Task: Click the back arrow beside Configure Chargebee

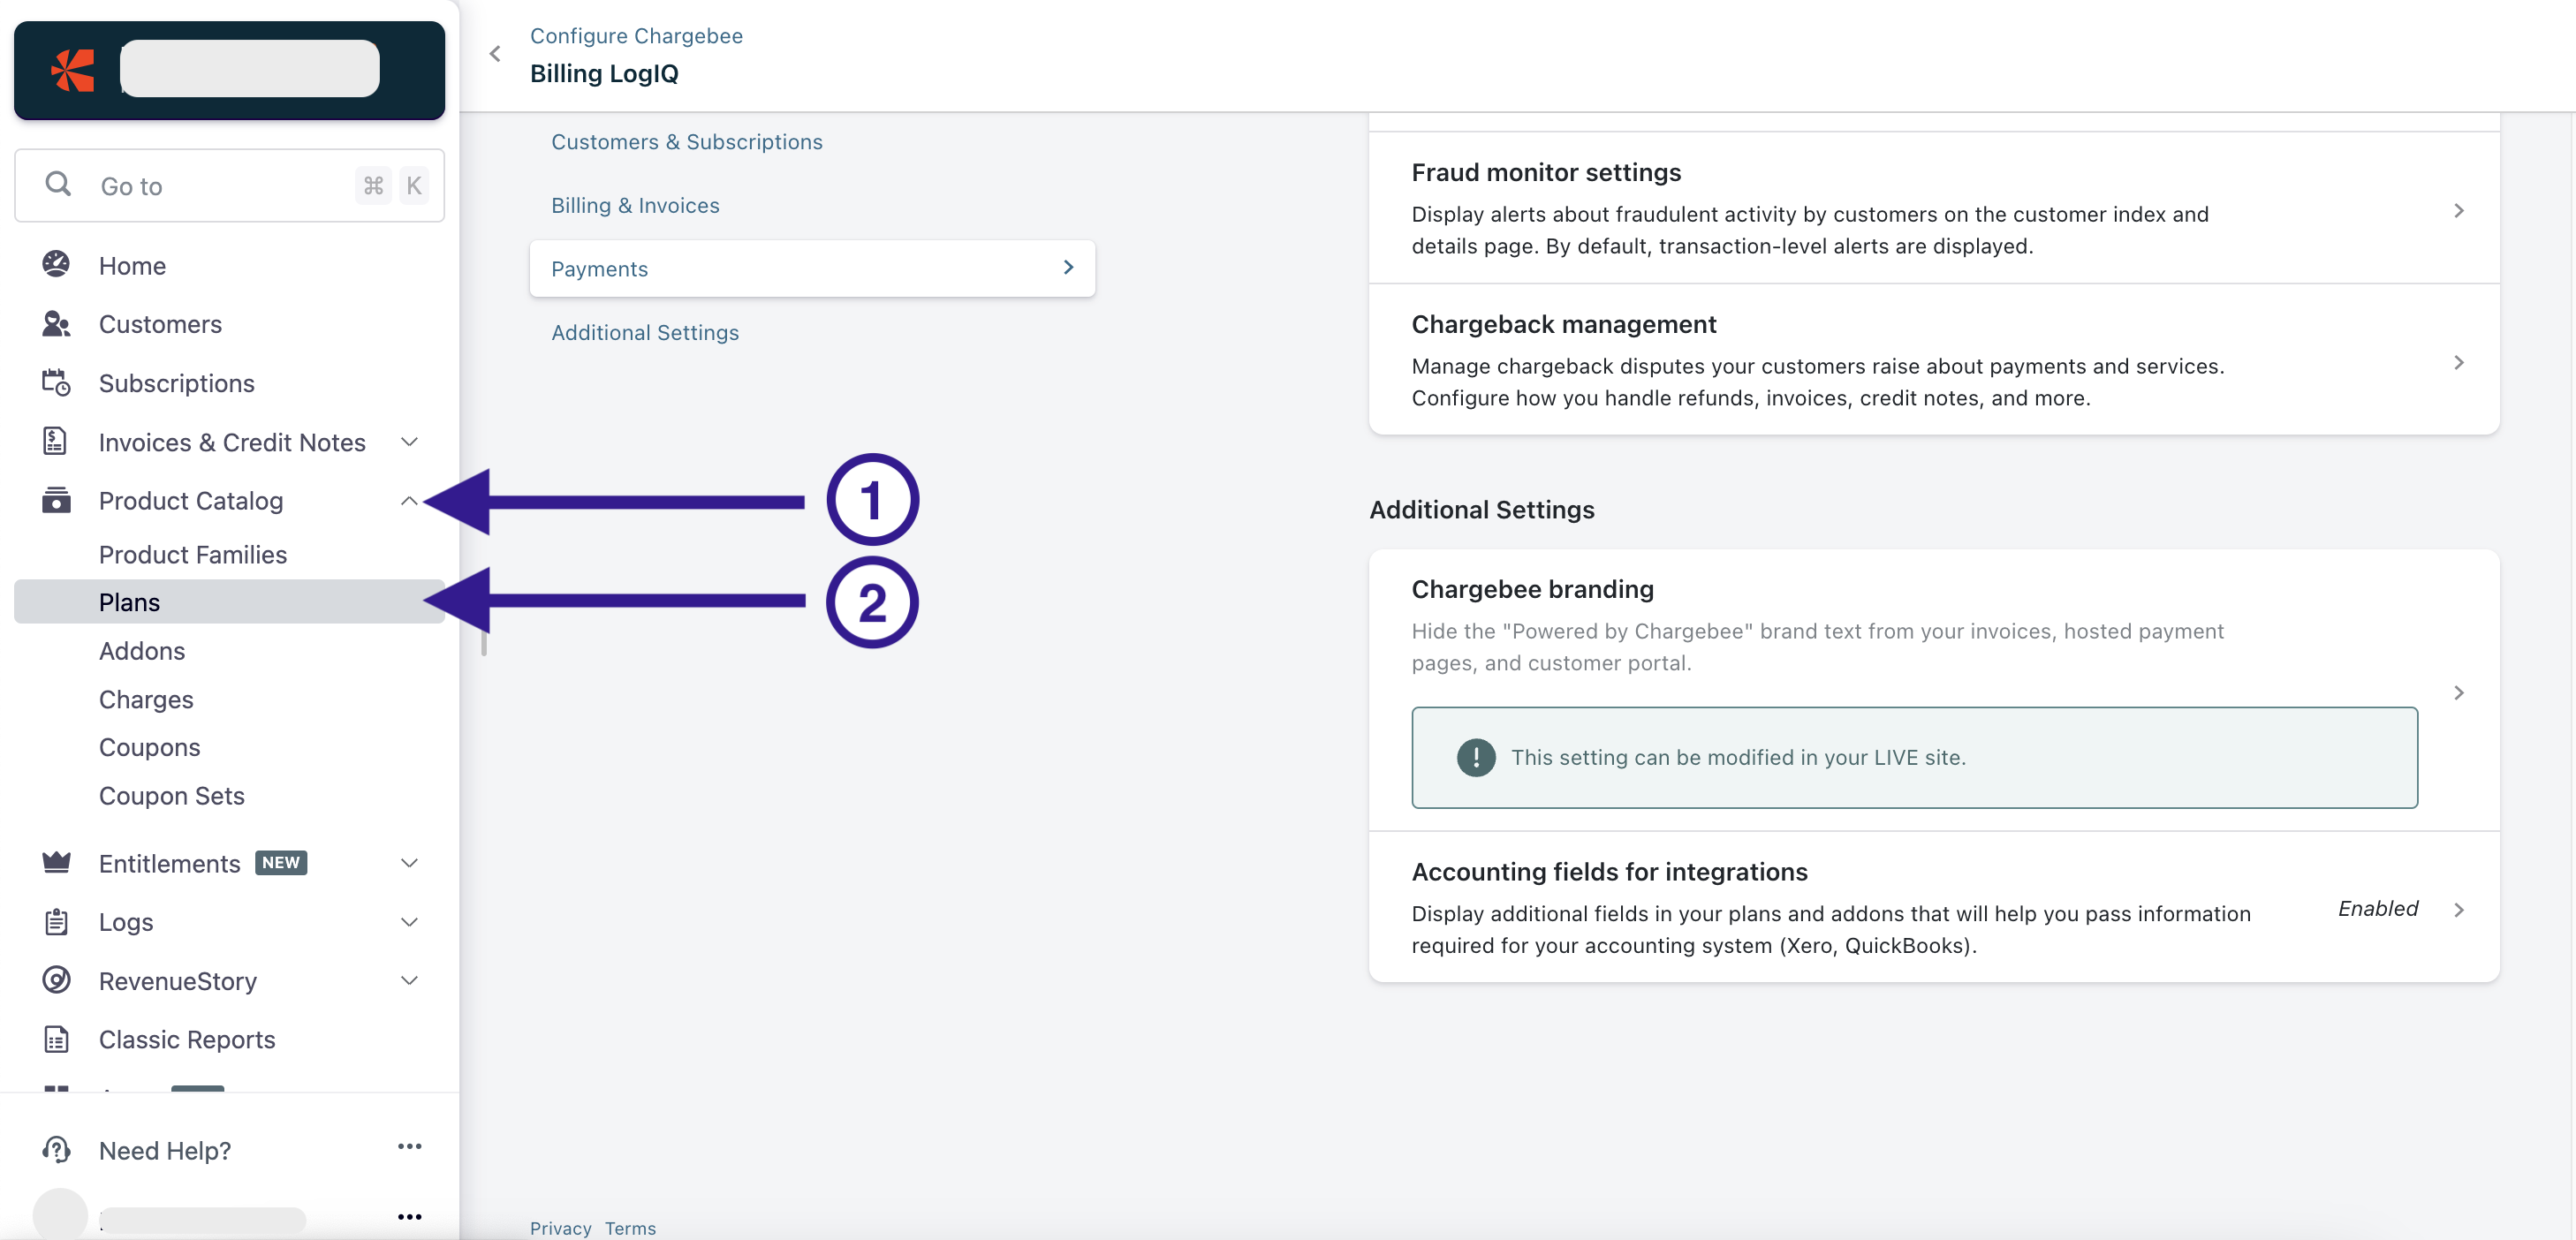Action: coord(495,54)
